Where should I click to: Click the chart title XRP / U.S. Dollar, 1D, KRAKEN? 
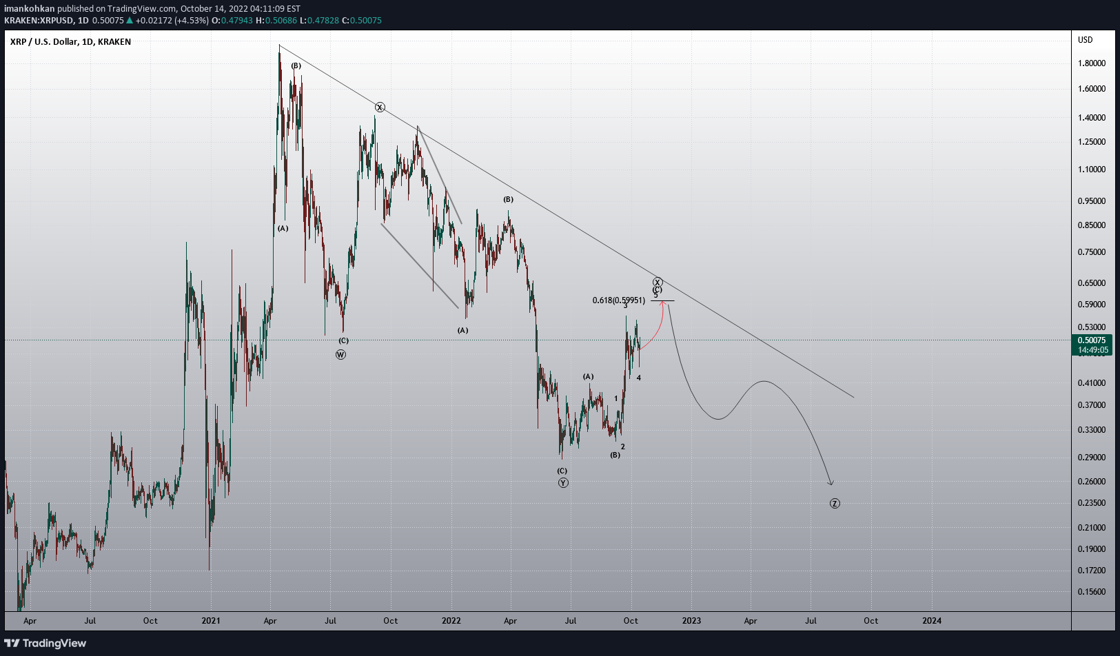[x=70, y=42]
